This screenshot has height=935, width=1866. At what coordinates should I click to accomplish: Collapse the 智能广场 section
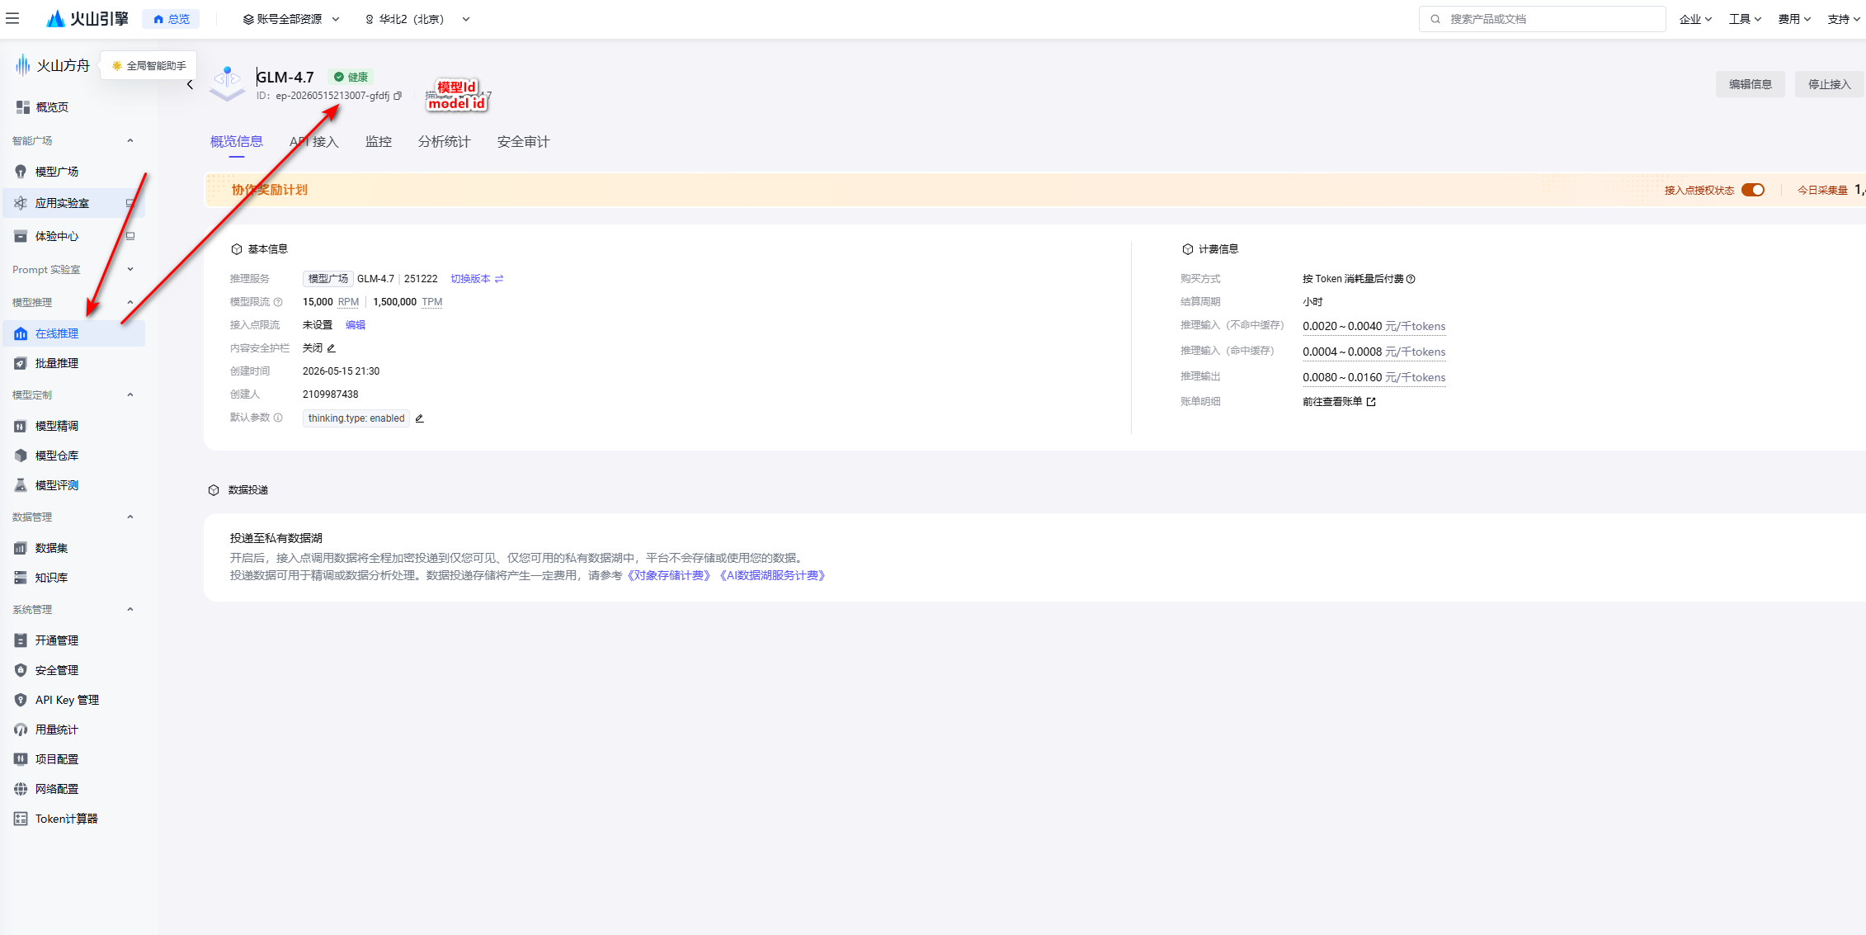point(130,140)
